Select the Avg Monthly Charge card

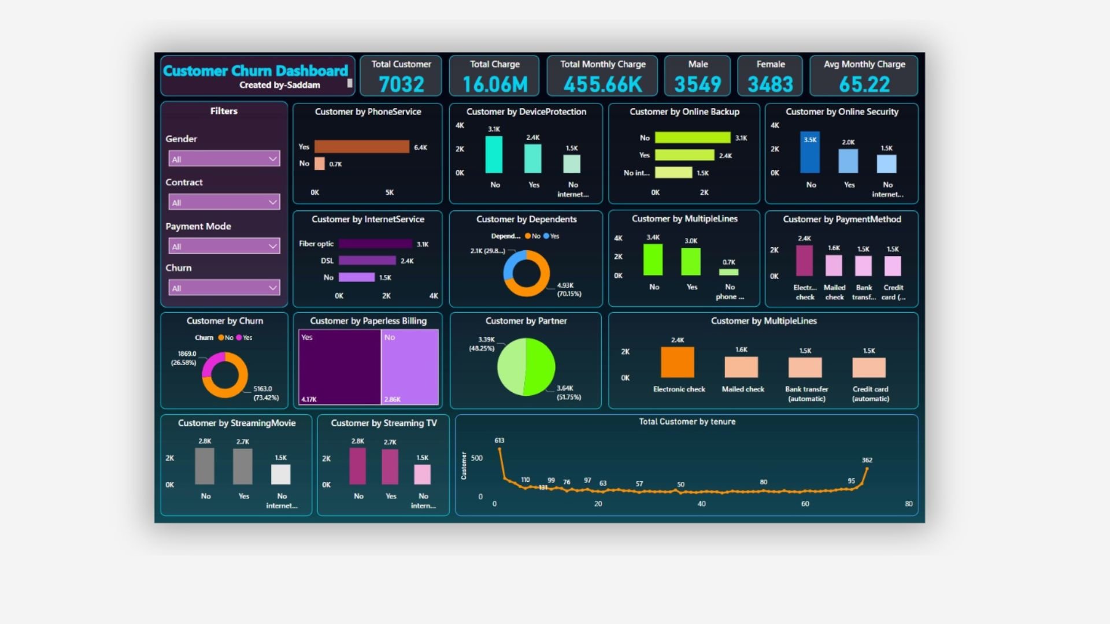pos(864,76)
